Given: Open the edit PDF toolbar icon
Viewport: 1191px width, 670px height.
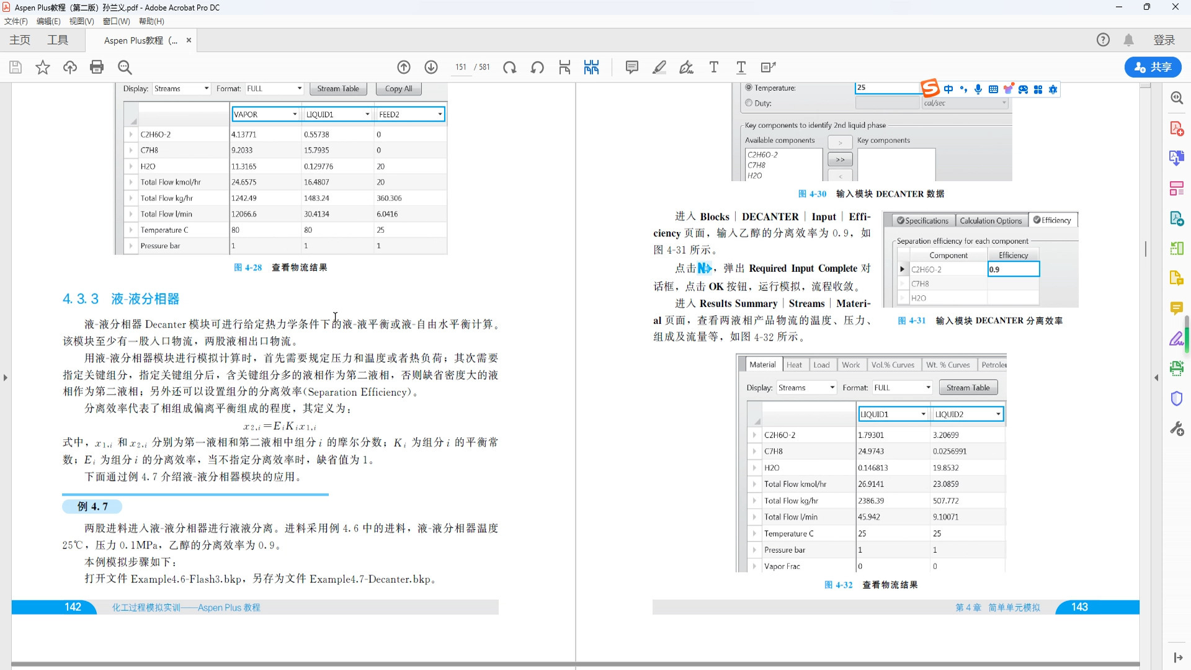Looking at the screenshot, I should coord(769,67).
